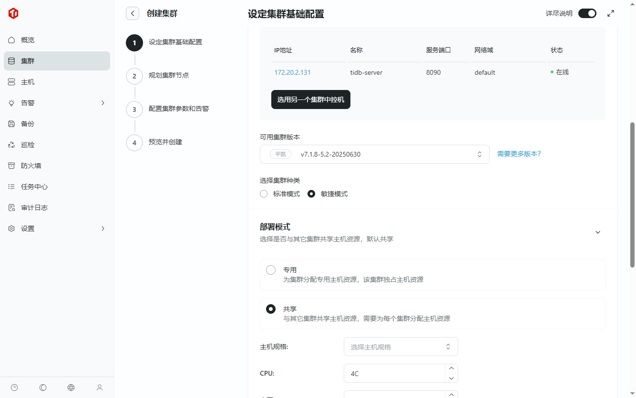Viewport: 636px width, 398px height.
Task: Click the 网络域 column header
Action: coord(483,50)
